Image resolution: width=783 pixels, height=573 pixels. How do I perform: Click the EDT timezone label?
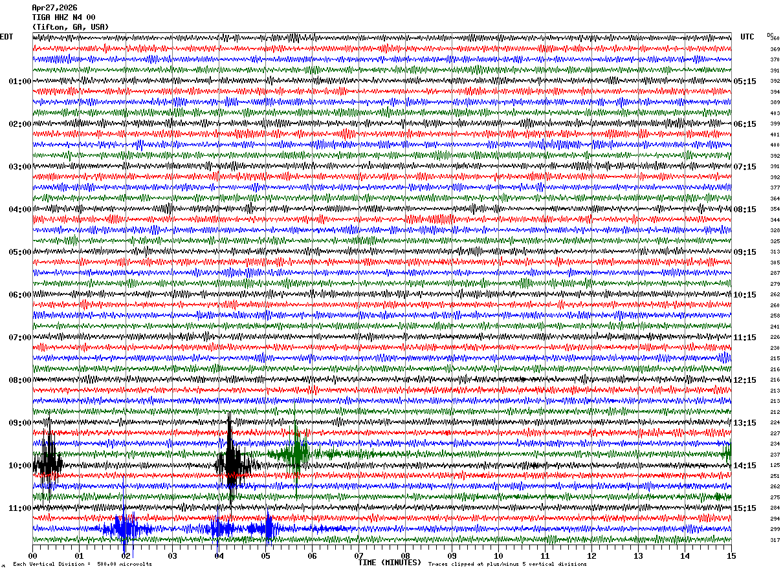(x=6, y=37)
